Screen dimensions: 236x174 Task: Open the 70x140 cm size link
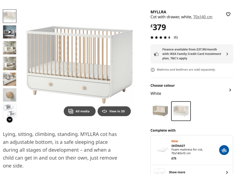tap(203, 17)
